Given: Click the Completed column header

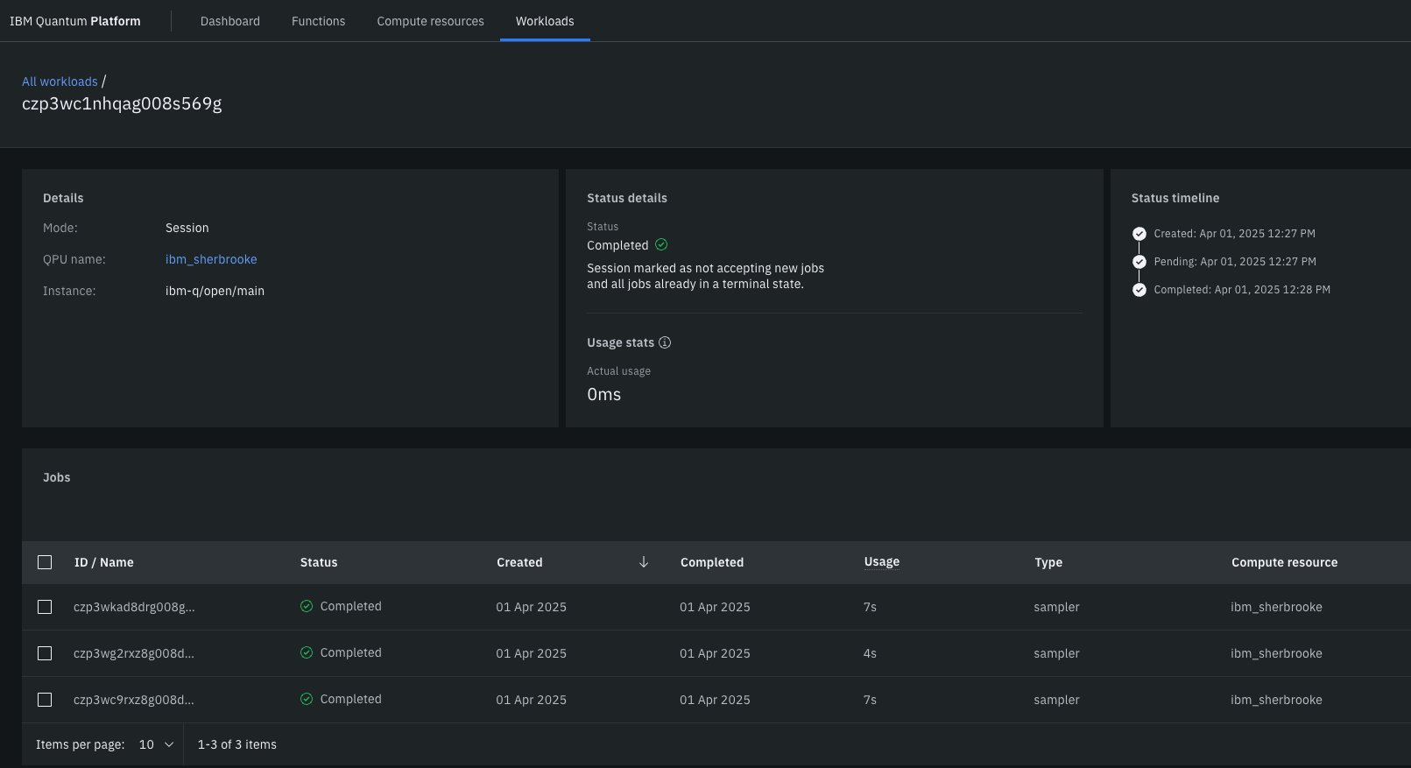Looking at the screenshot, I should [x=712, y=562].
